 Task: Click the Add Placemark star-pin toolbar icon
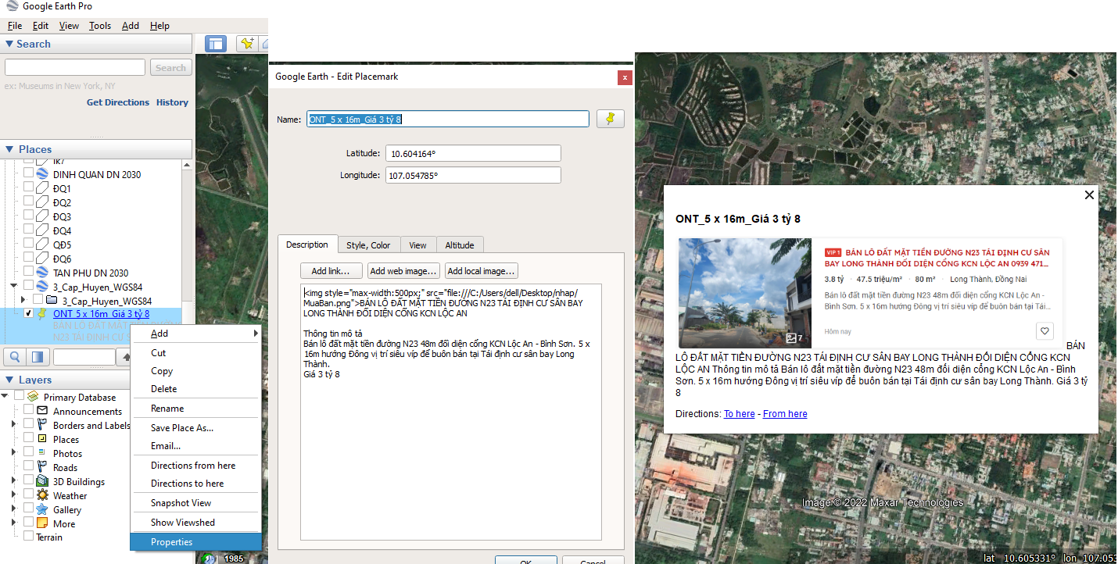248,44
